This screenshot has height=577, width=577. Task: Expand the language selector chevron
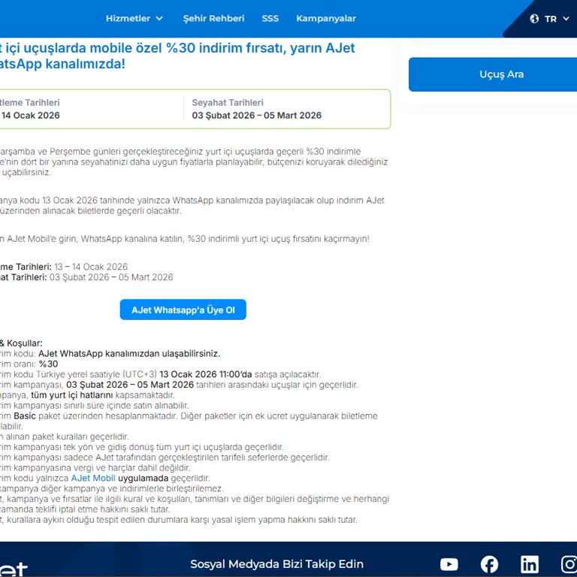coord(566,19)
